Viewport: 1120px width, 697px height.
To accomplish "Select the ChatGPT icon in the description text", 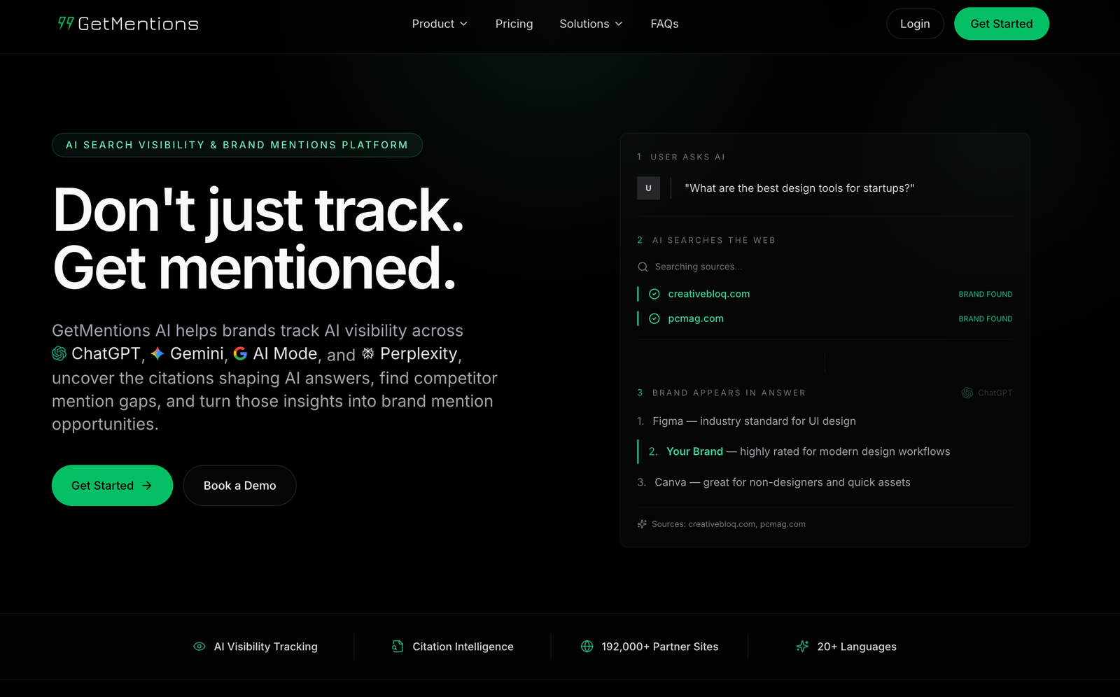I will tap(58, 353).
